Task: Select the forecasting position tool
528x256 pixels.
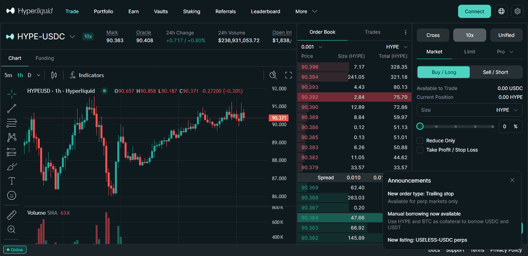Action: tap(12, 152)
